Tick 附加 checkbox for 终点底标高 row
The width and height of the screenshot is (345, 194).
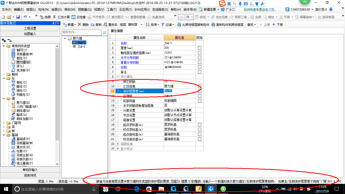[200, 139]
